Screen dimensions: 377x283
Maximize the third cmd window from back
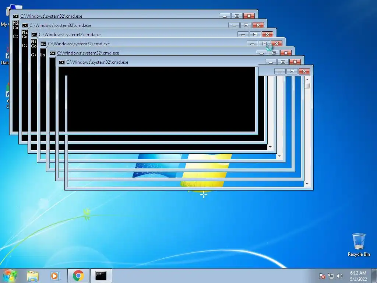tap(256, 35)
